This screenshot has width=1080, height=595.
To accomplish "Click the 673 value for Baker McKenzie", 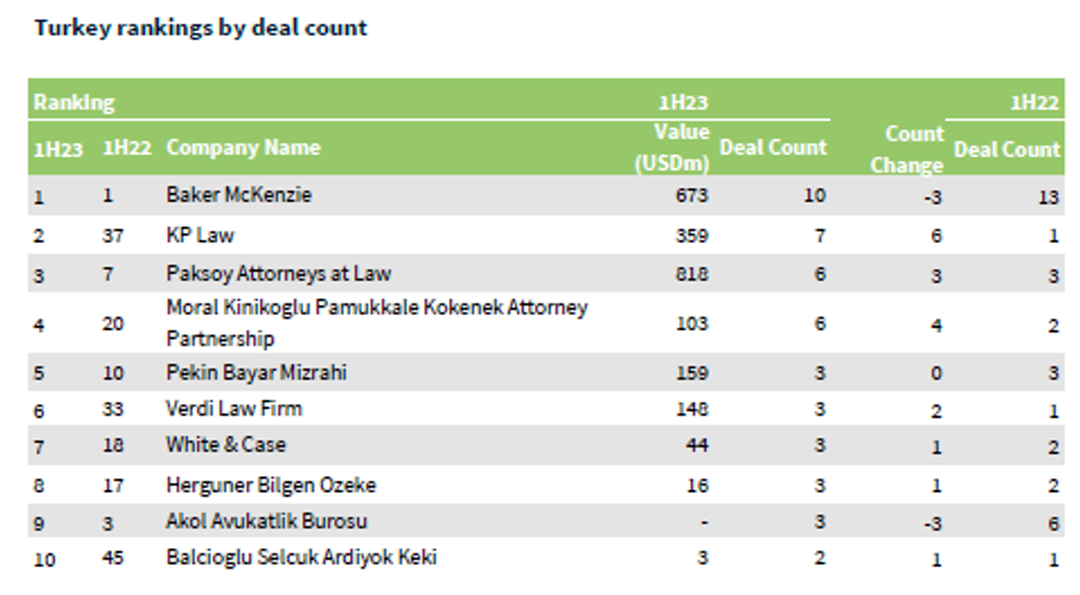I will (691, 195).
